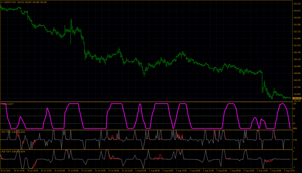Click the magenta indicator label showing 0.0477

[7, 104]
